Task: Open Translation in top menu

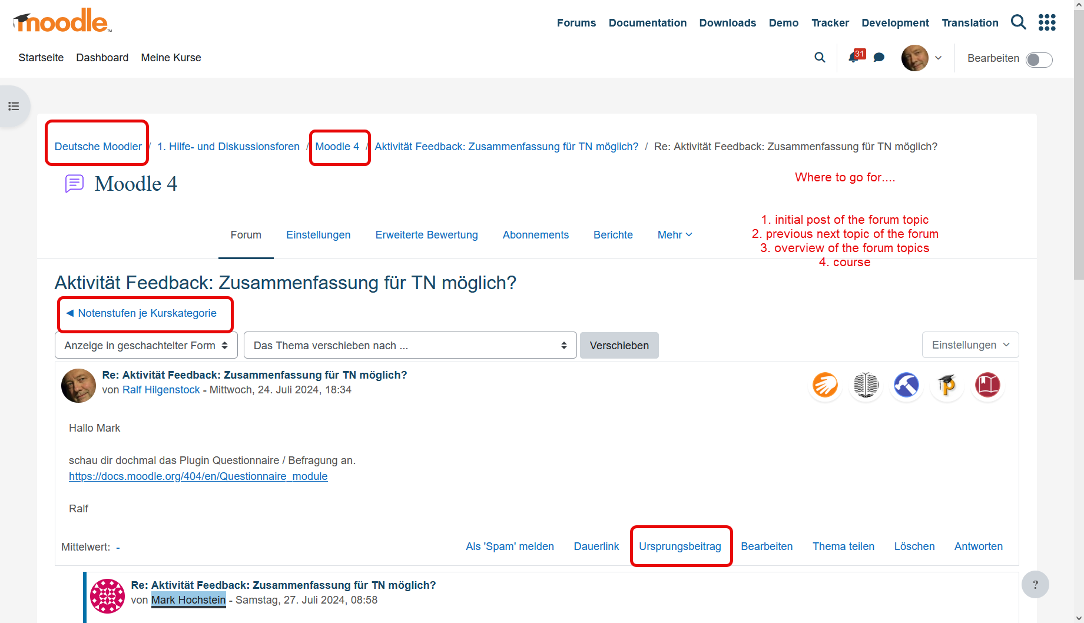Action: pyautogui.click(x=970, y=23)
